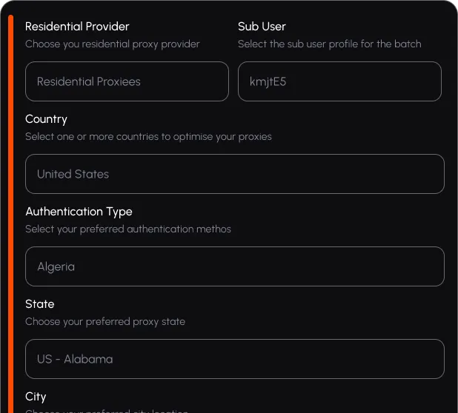Click the "kmjtE5" sub user value
Screen dimensions: 458x413
(x=268, y=82)
